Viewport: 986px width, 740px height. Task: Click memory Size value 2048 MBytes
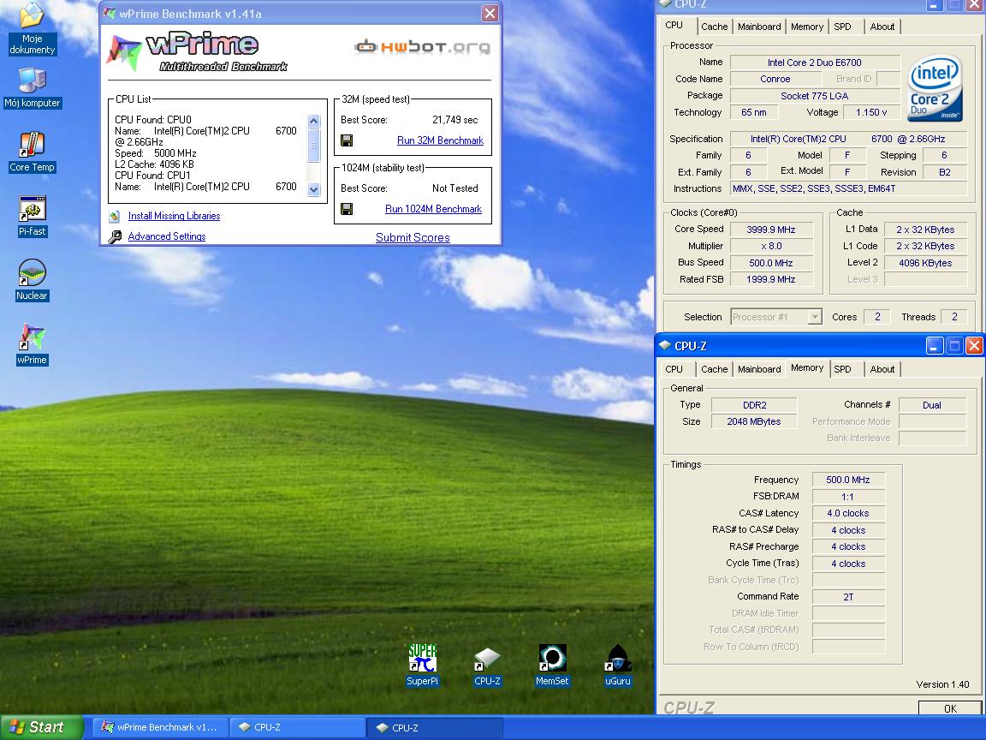pos(754,421)
